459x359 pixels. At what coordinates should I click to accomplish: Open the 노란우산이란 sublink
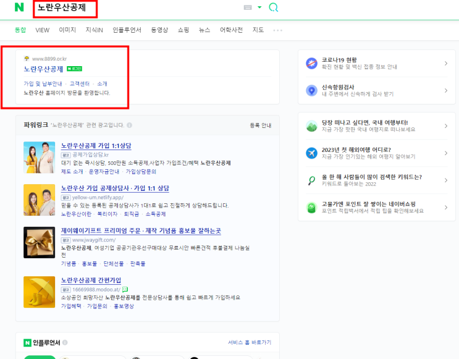pos(76,214)
